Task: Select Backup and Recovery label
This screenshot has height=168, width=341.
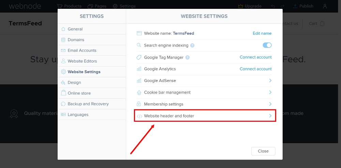Action: [88, 104]
